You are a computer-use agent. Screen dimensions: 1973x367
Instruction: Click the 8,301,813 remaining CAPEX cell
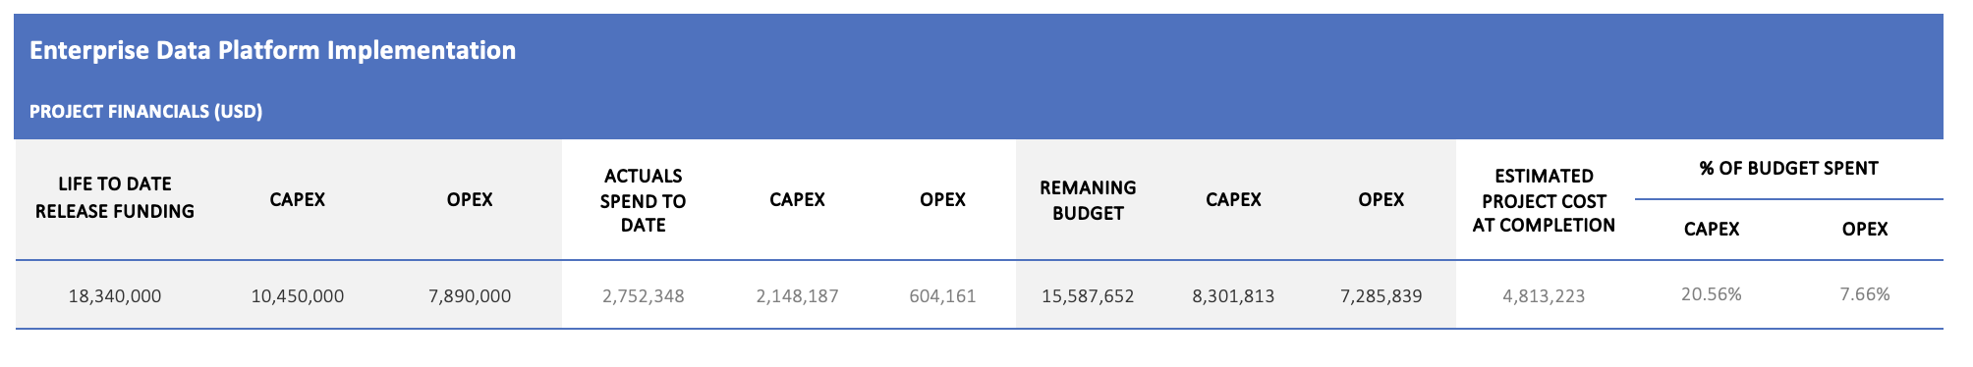point(1233,295)
